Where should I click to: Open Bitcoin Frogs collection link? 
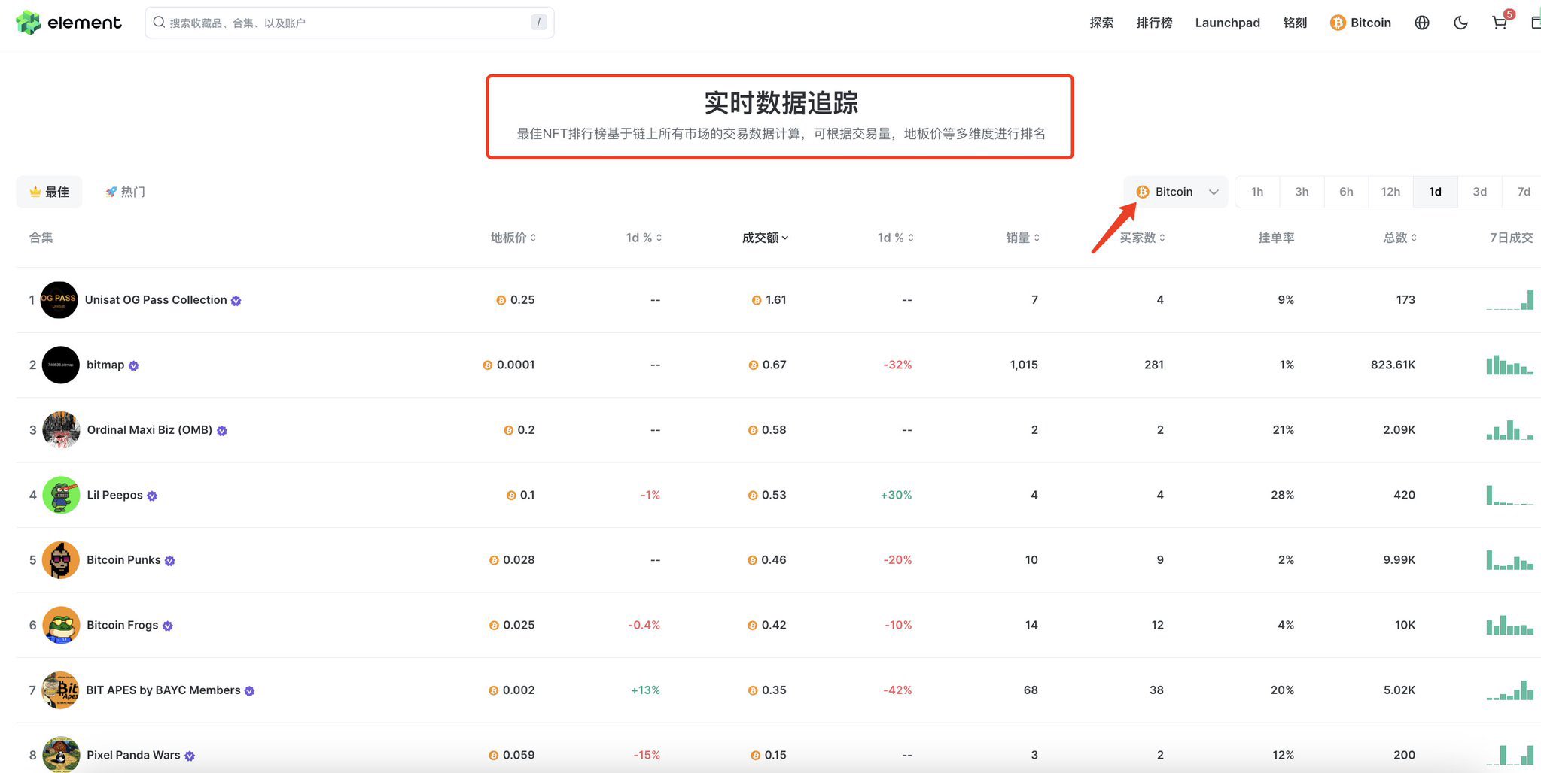[x=122, y=625]
